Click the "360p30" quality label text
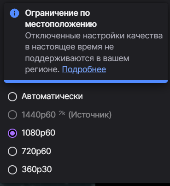 tap(37, 169)
